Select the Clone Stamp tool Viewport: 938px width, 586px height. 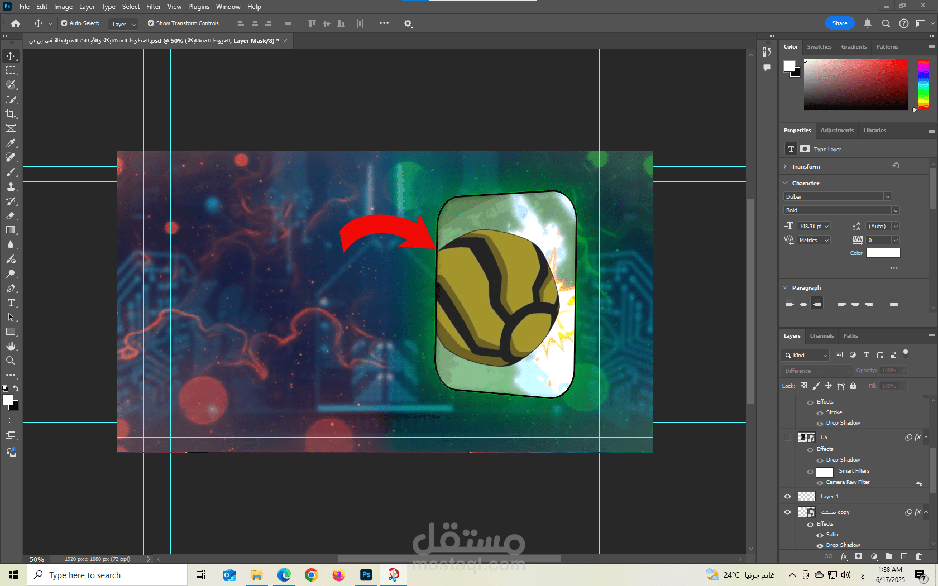pyautogui.click(x=11, y=186)
